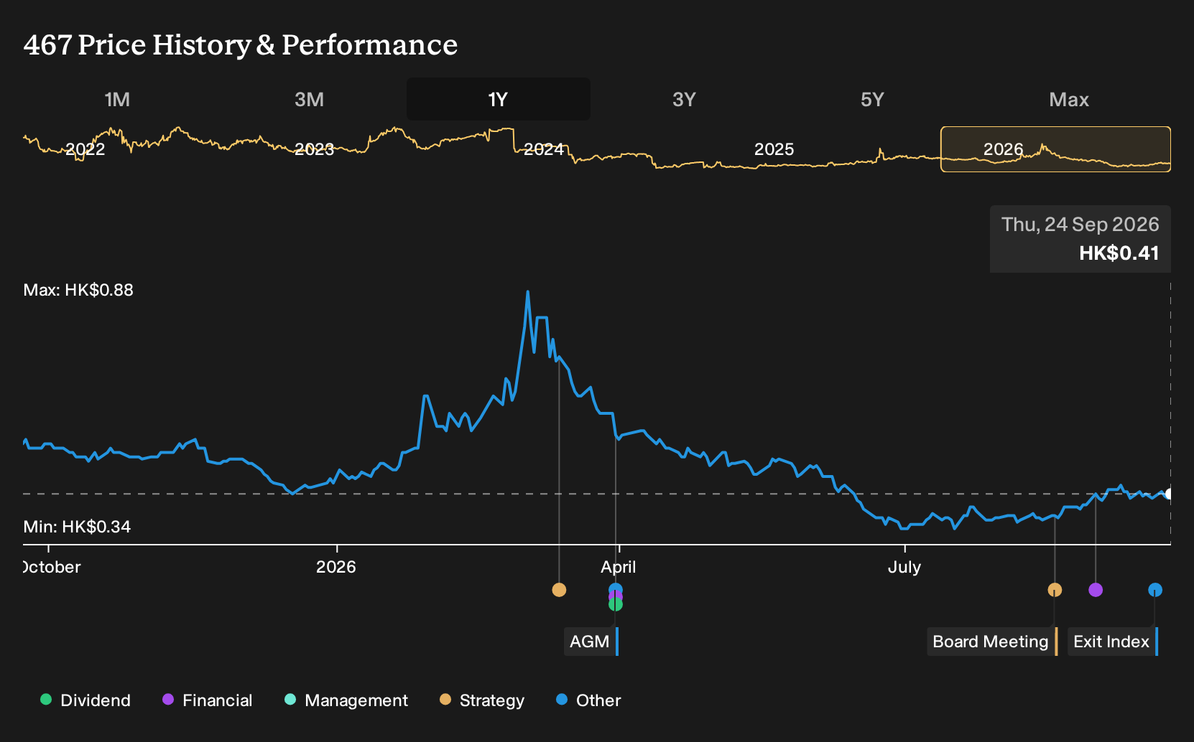Choose the 1Y range tab
The image size is (1194, 742).
coord(498,99)
